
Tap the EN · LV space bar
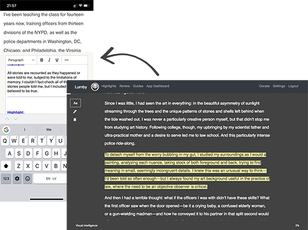[51, 178]
